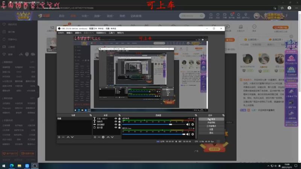
Task: Open 排行榜 item in Douyu left sidebar
Action: [9, 32]
